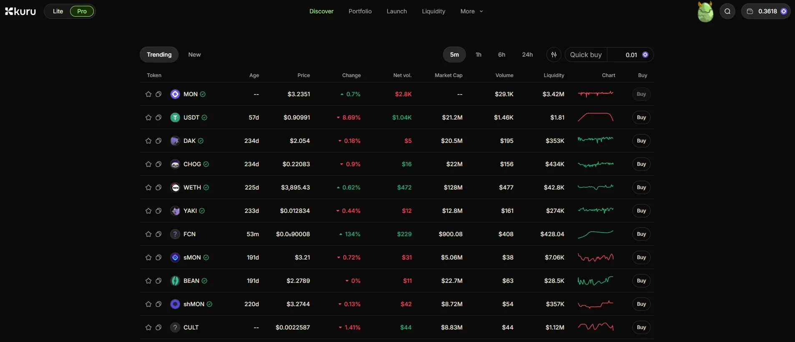Open the Portfolio page
Image resolution: width=795 pixels, height=342 pixels.
tap(360, 11)
